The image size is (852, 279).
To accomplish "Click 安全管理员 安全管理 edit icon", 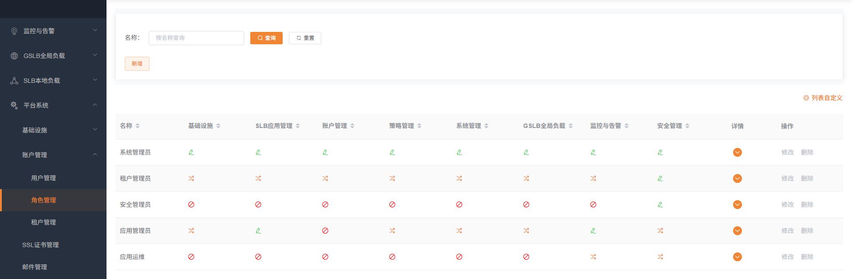I will pos(660,205).
